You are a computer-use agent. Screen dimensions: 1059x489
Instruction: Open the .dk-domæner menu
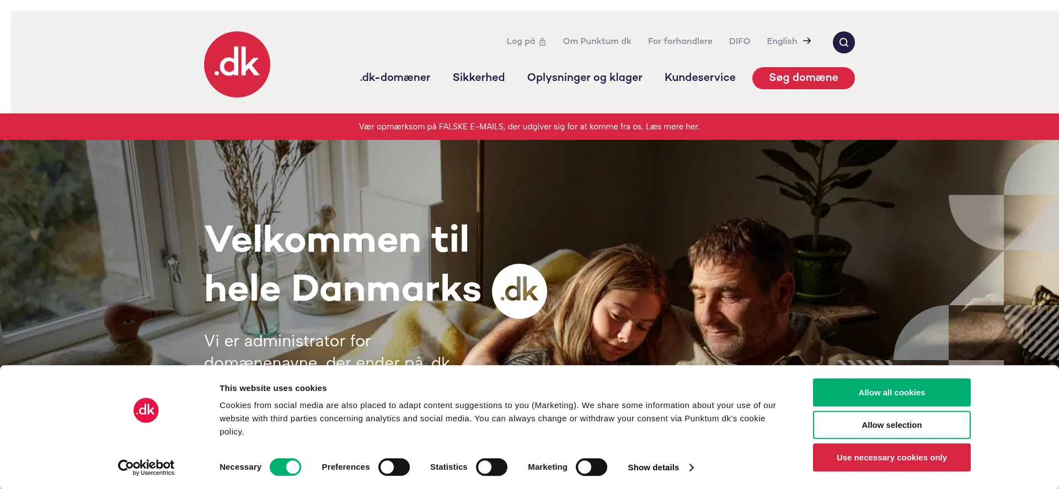point(395,78)
